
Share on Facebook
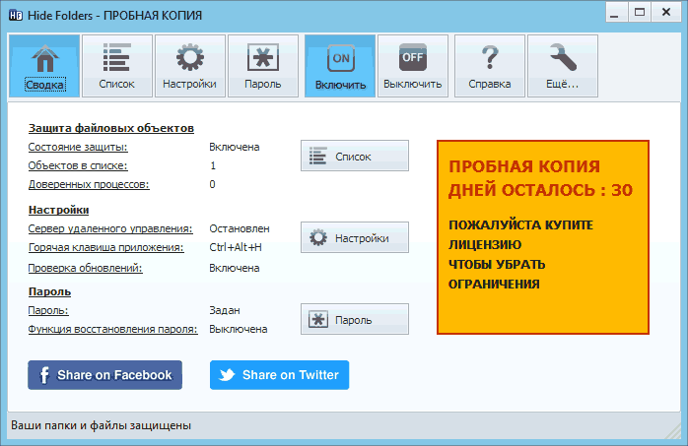(x=104, y=375)
